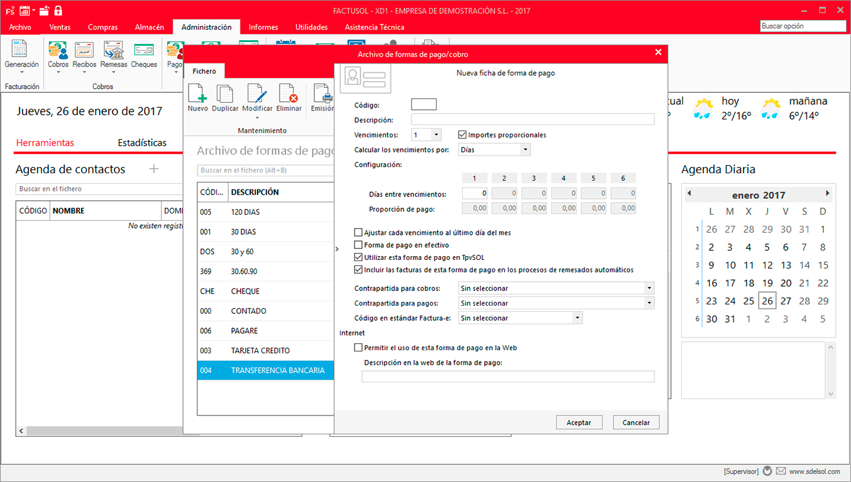Click the envelope icon in status bar
Viewport: 851px width, 482px height.
coord(781,471)
